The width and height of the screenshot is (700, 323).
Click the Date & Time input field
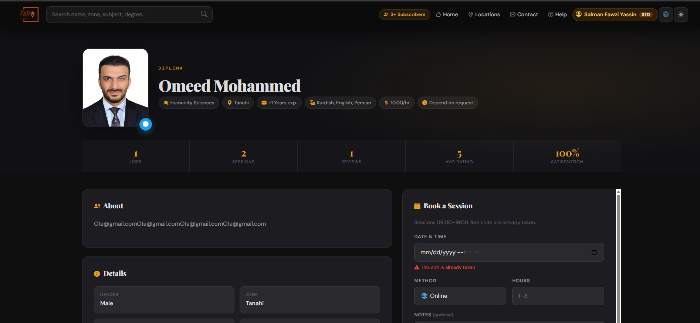(509, 252)
